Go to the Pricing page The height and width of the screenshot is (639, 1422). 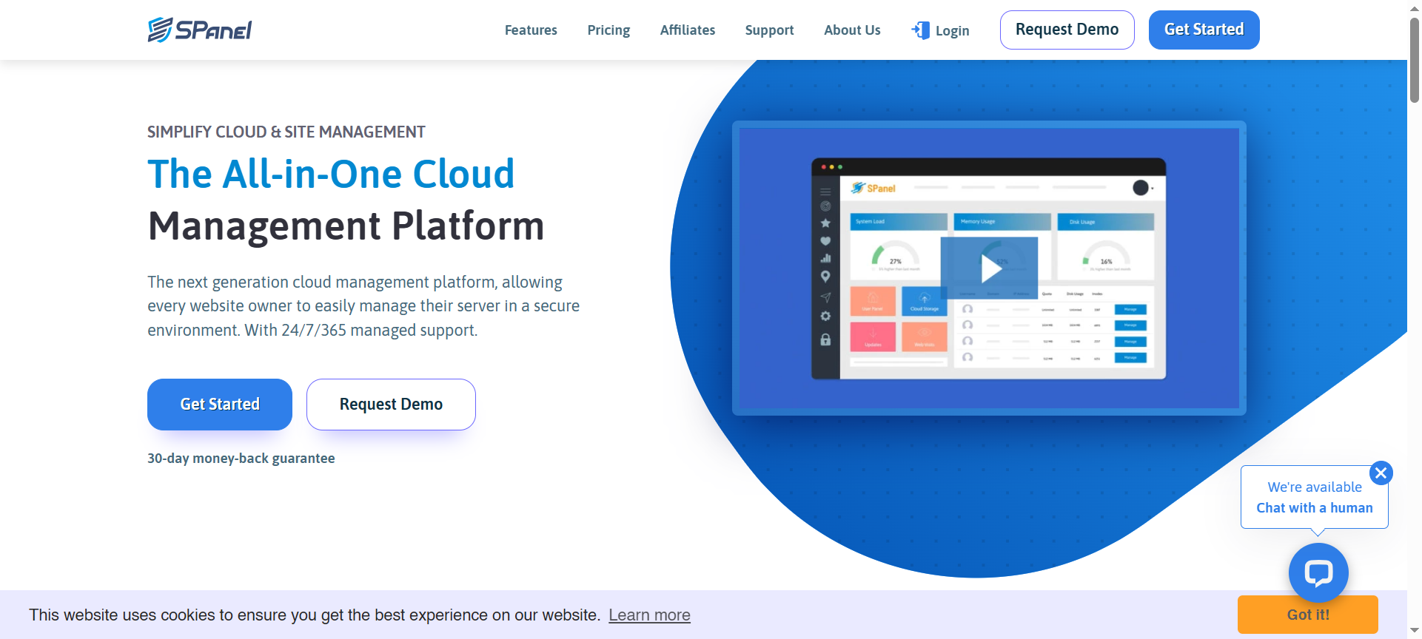pyautogui.click(x=608, y=30)
